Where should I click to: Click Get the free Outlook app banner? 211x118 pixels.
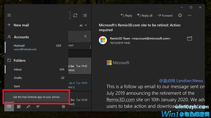coord(36,97)
